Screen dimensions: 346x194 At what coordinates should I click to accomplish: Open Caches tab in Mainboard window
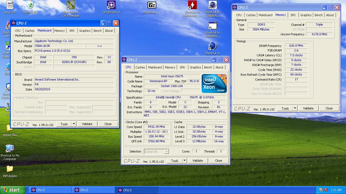(30, 31)
